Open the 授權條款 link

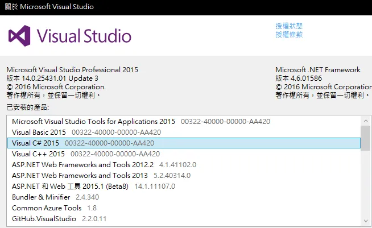pyautogui.click(x=289, y=35)
